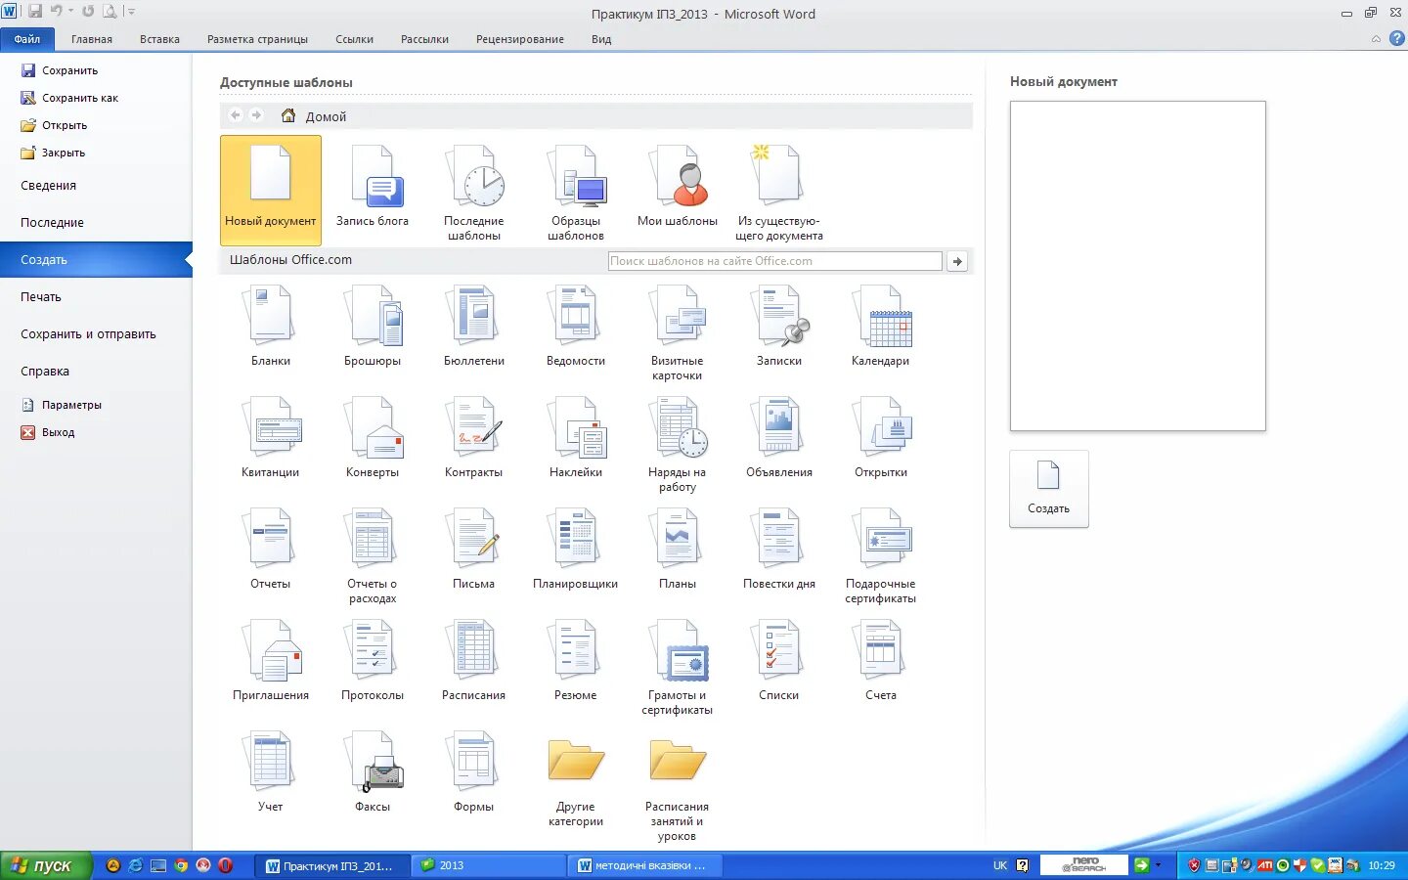Click the Домой breadcrumb link

pos(326,116)
